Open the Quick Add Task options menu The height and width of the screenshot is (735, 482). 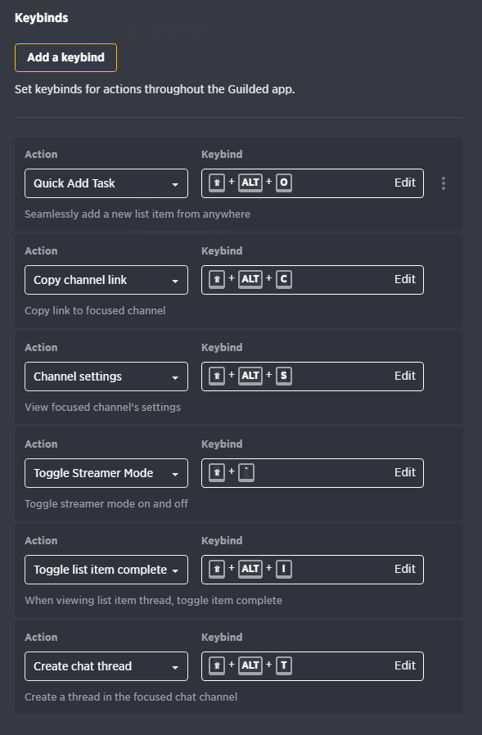point(443,183)
